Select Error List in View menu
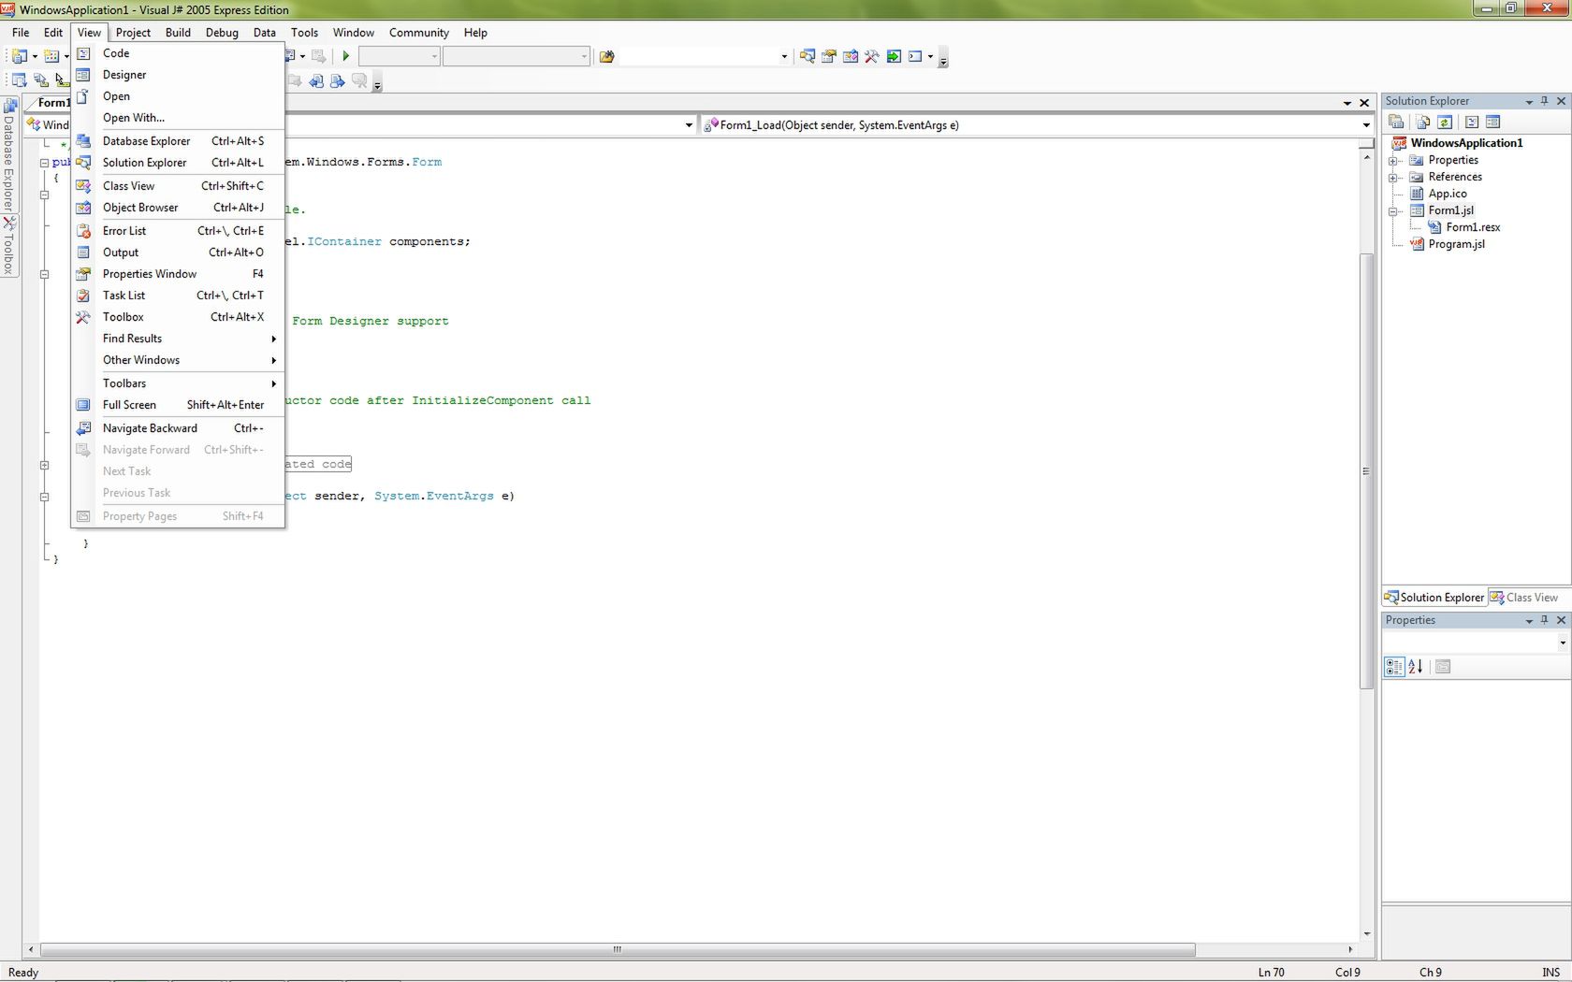Screen dimensions: 1572x982 click(178, 231)
